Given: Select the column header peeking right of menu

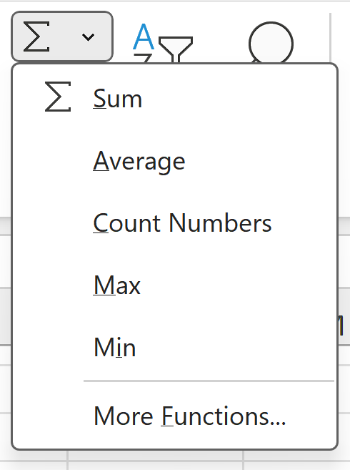Looking at the screenshot, I should [344, 316].
